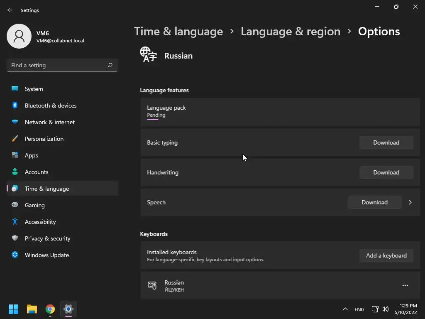This screenshot has height=319, width=425.
Task: Click the Language pack pending progress bar
Action: (x=153, y=119)
